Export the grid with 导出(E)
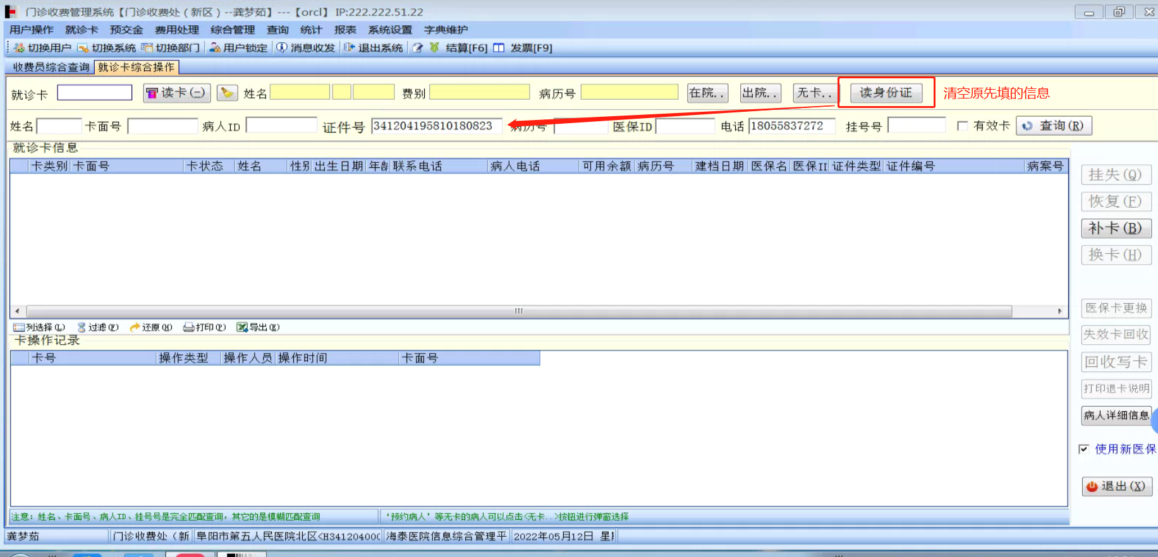 click(258, 327)
